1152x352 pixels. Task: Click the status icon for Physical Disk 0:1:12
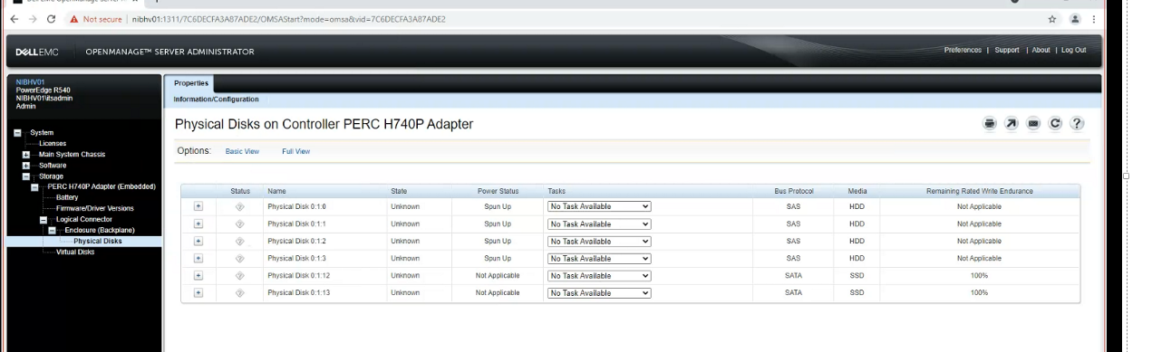pyautogui.click(x=240, y=275)
